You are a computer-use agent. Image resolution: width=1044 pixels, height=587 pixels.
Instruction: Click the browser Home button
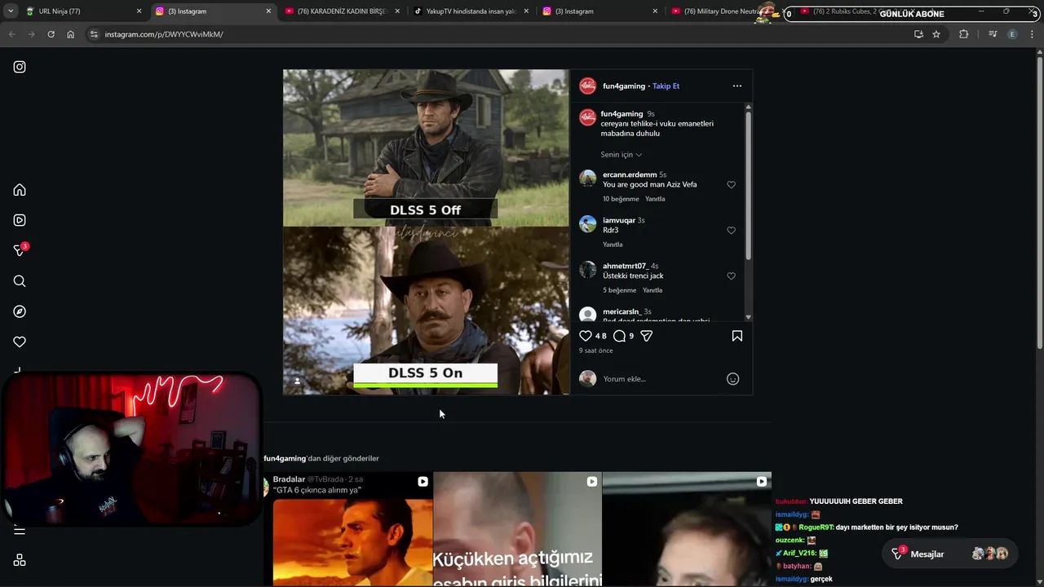tap(70, 34)
